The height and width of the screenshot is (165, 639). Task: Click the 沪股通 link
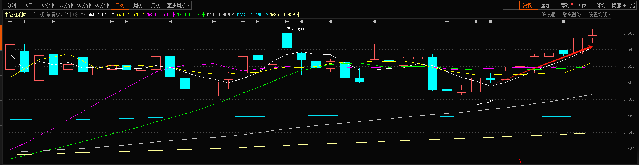tap(548, 14)
